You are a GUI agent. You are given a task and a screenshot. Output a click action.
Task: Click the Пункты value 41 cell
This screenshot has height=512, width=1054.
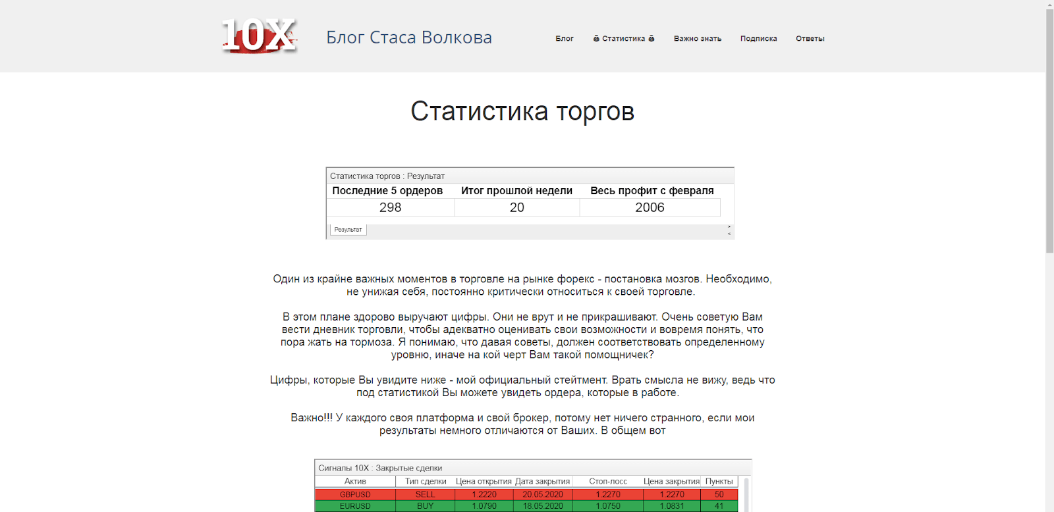coord(719,506)
